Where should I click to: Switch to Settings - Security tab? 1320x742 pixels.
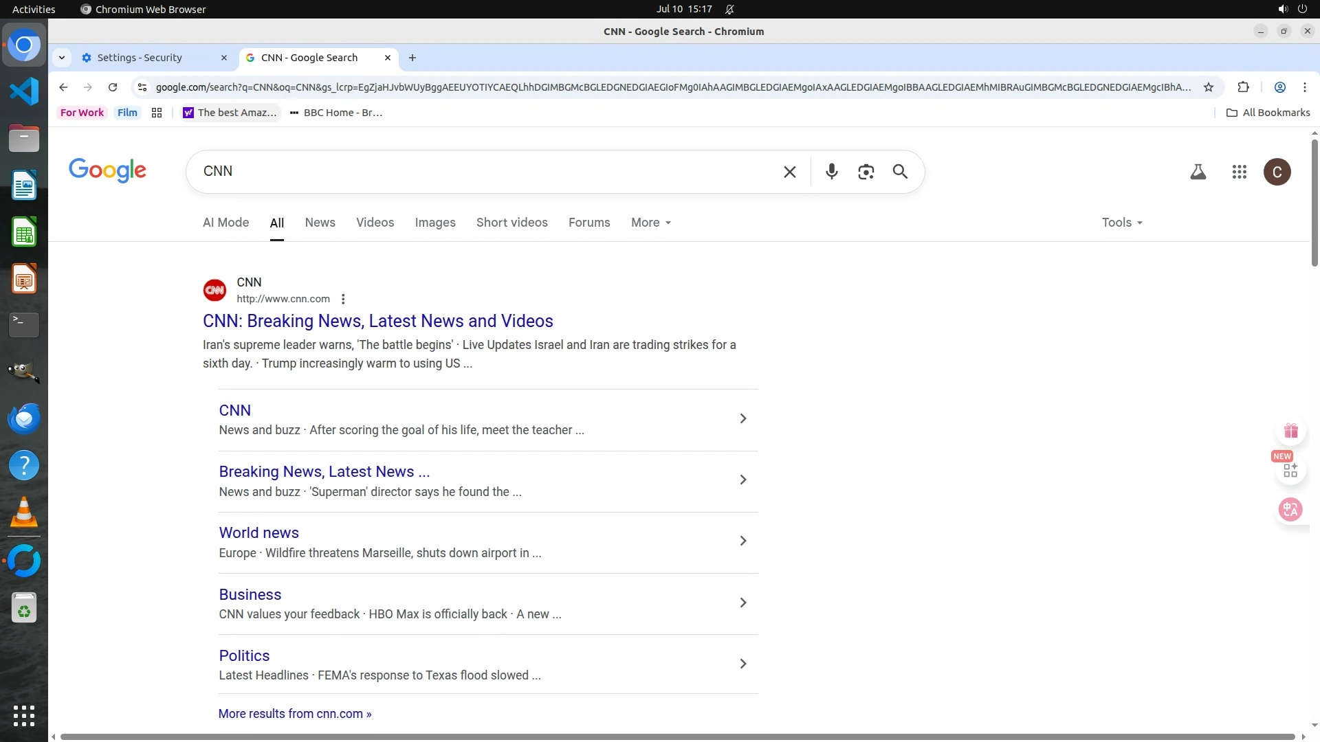140,58
